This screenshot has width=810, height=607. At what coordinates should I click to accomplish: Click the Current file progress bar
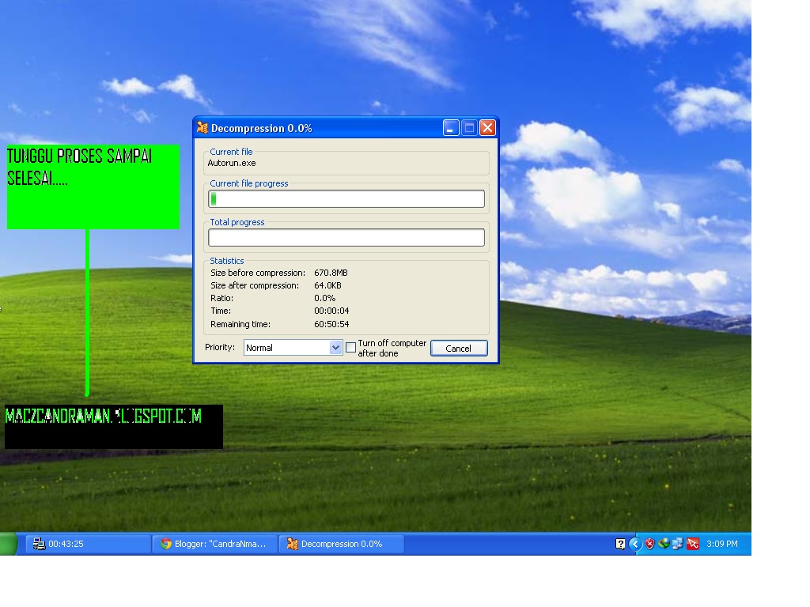tap(346, 198)
